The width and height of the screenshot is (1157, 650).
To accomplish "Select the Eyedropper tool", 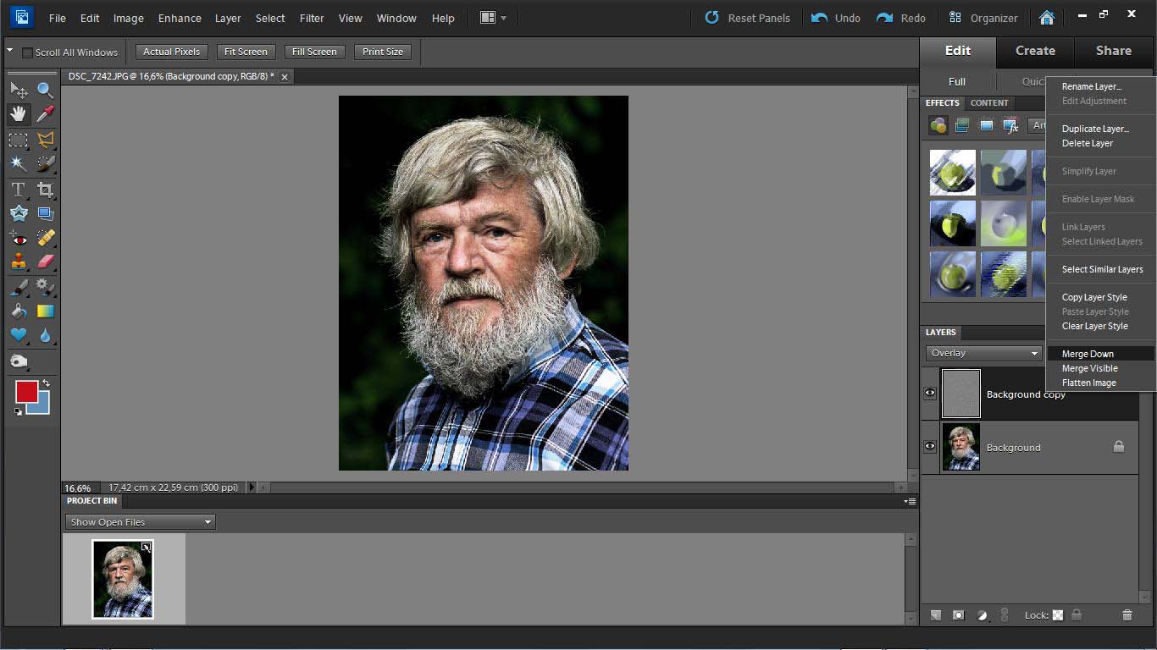I will point(45,114).
